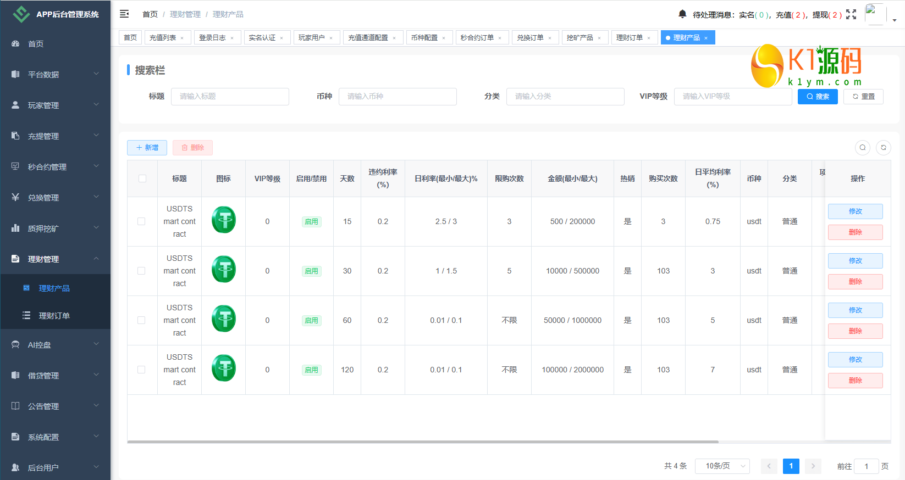Close the 挖矿产品 tab
Image resolution: width=905 pixels, height=480 pixels.
(x=599, y=38)
